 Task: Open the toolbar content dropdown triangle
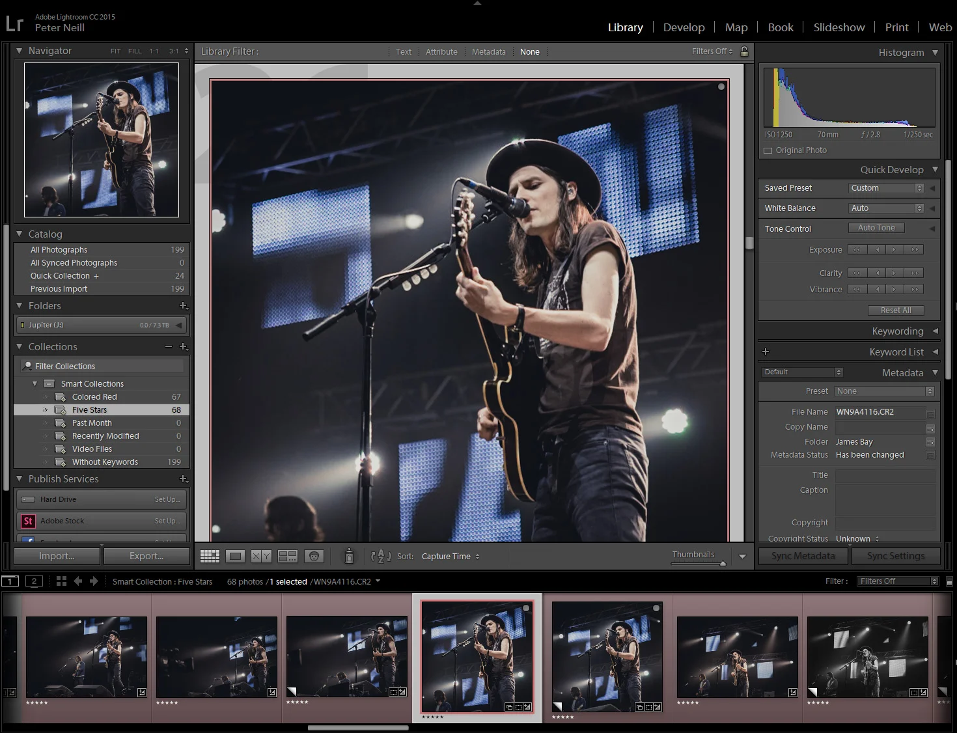pyautogui.click(x=742, y=557)
